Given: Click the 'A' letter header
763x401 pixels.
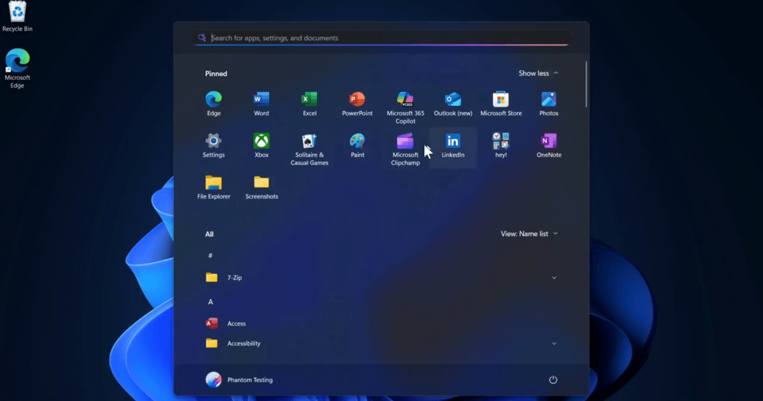Looking at the screenshot, I should point(210,302).
